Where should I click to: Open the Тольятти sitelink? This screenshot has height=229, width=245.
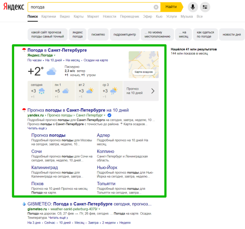point(106,184)
